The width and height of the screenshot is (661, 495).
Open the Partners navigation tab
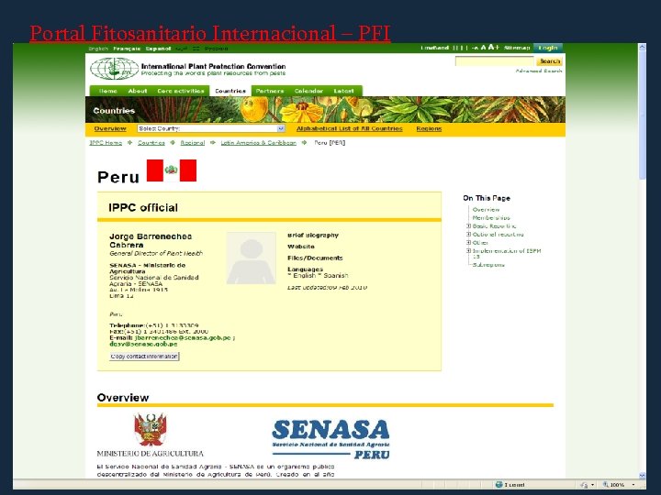click(270, 91)
